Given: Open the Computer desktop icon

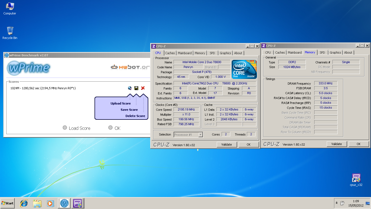Looking at the screenshot, I should (x=10, y=9).
